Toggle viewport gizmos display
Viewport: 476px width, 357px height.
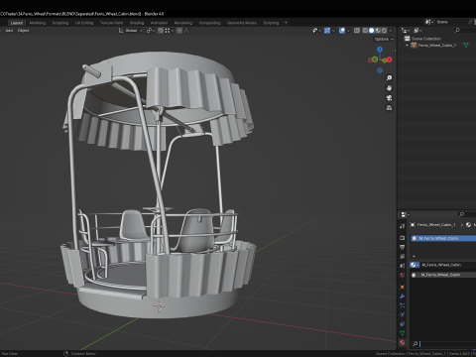point(327,31)
